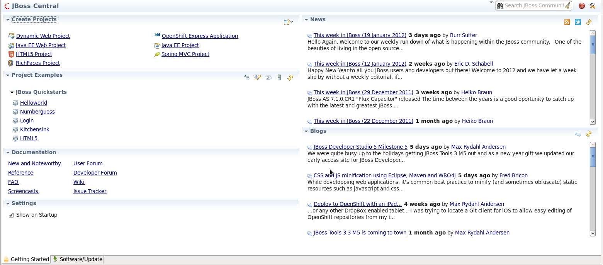Click the HTML5 Project orange shield icon
This screenshot has height=265, width=603.
[x=11, y=54]
